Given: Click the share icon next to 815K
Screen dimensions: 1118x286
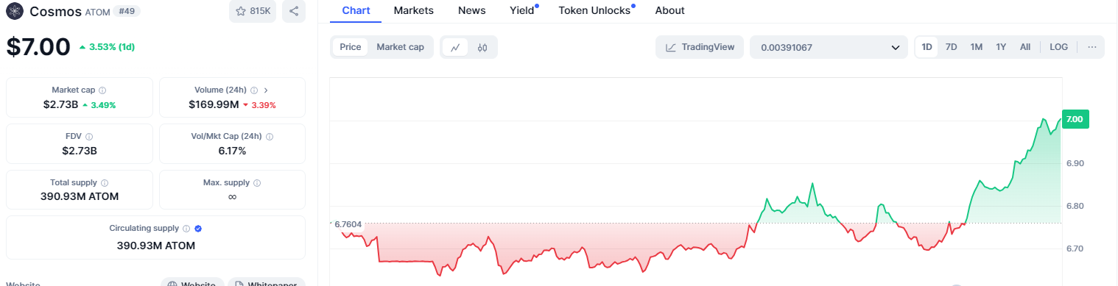Looking at the screenshot, I should [294, 11].
